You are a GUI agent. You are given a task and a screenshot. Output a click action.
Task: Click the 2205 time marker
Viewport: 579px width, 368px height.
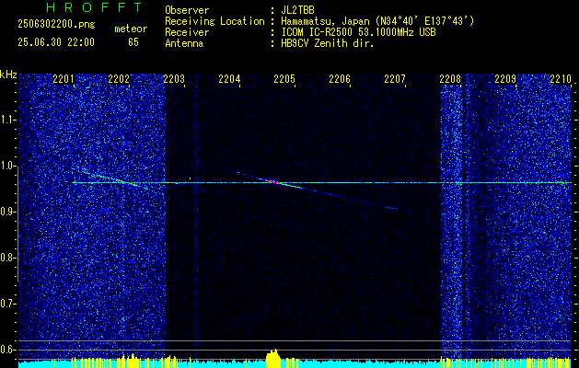pyautogui.click(x=284, y=79)
